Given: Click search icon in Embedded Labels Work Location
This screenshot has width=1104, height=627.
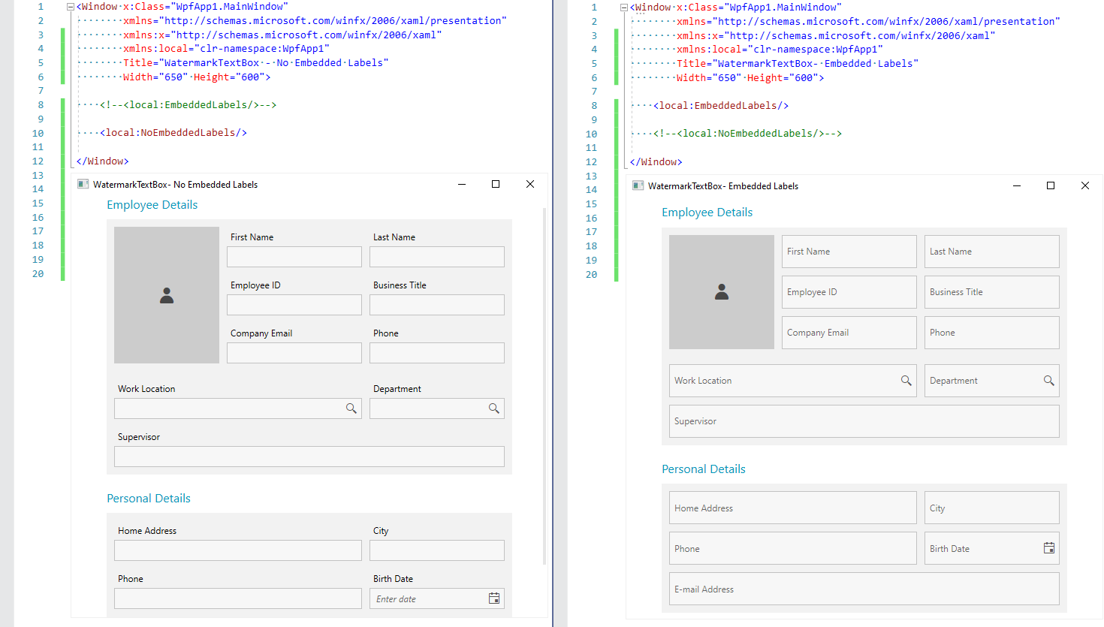Looking at the screenshot, I should 906,381.
